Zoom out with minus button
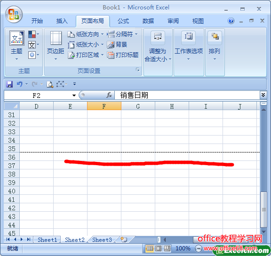 pyautogui.click(x=199, y=248)
